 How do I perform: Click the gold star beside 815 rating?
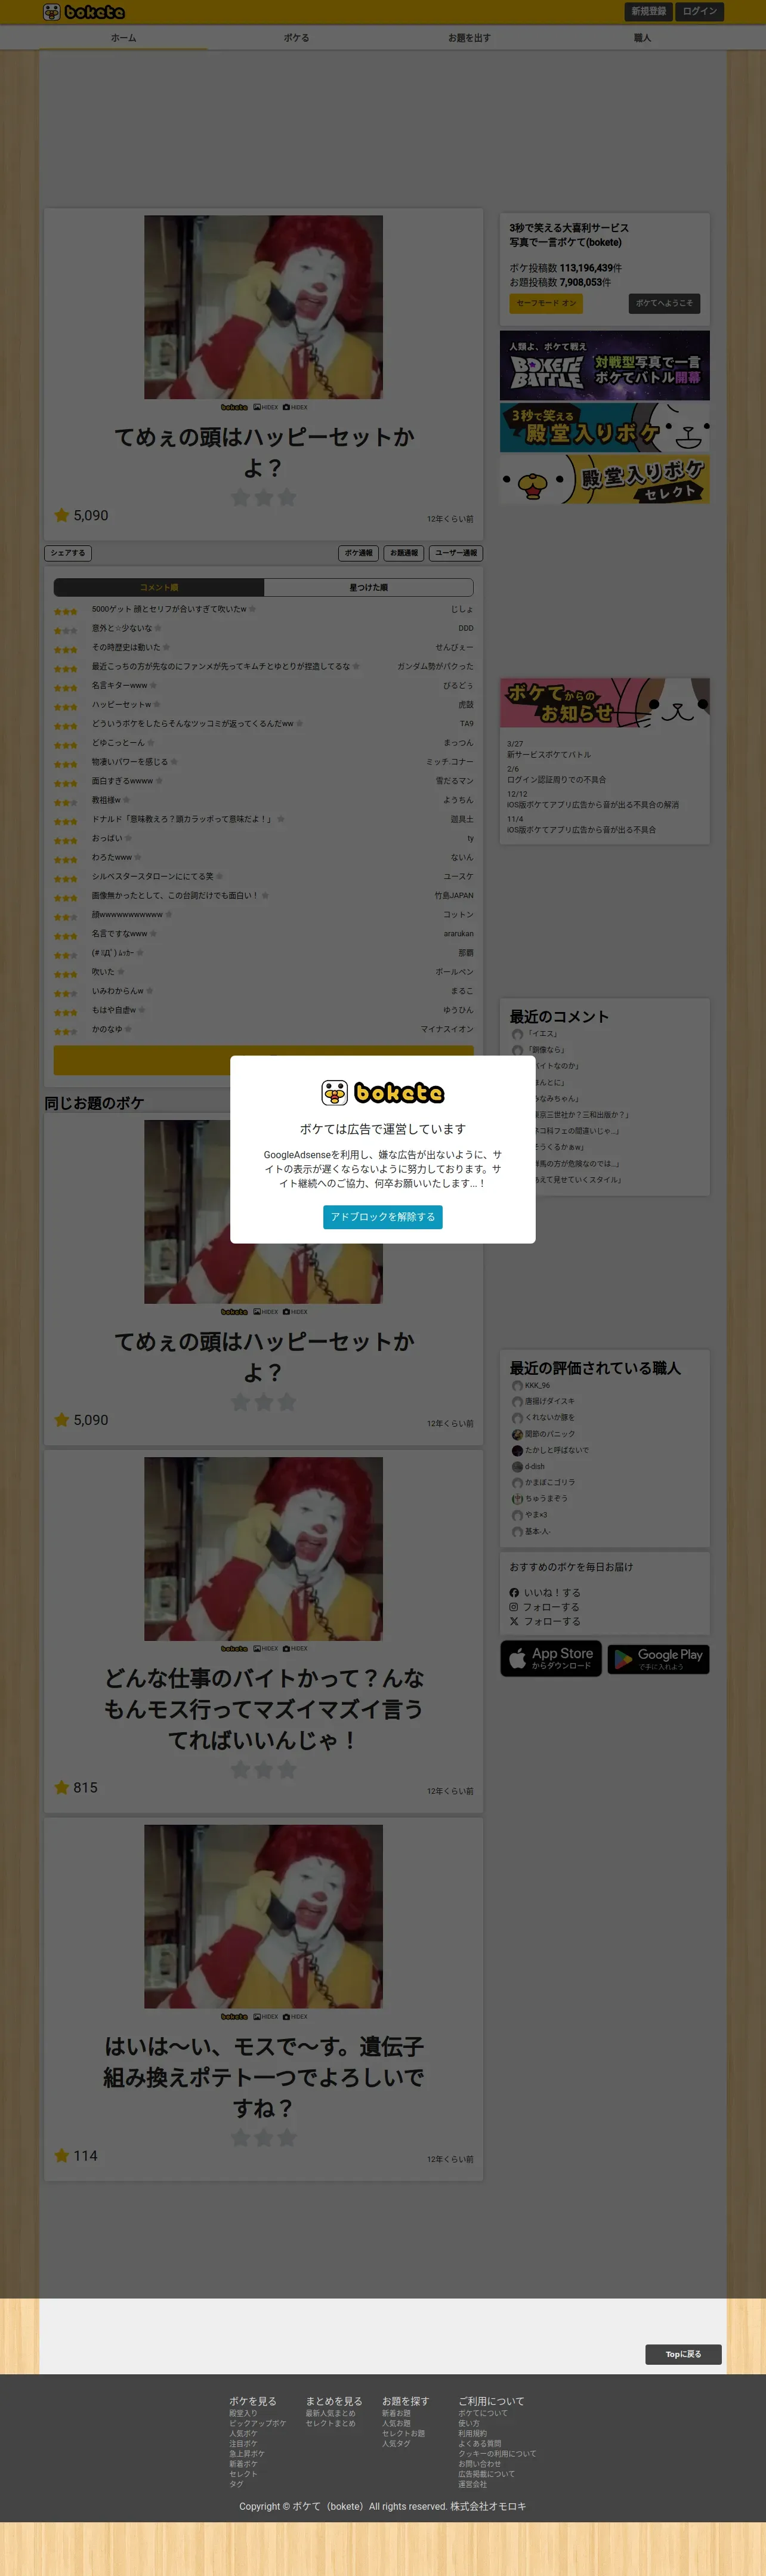click(62, 1787)
